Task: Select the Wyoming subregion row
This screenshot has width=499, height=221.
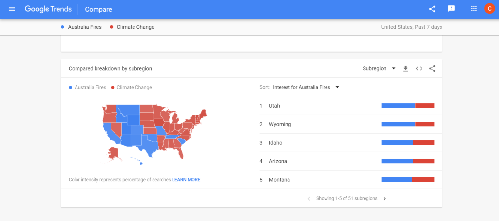Action: [x=280, y=124]
